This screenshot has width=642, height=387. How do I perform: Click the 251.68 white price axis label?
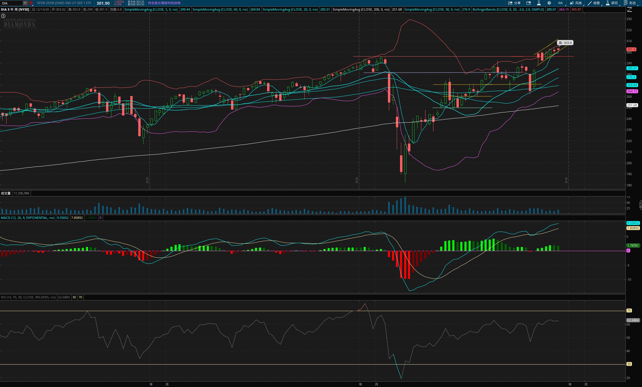(632, 105)
